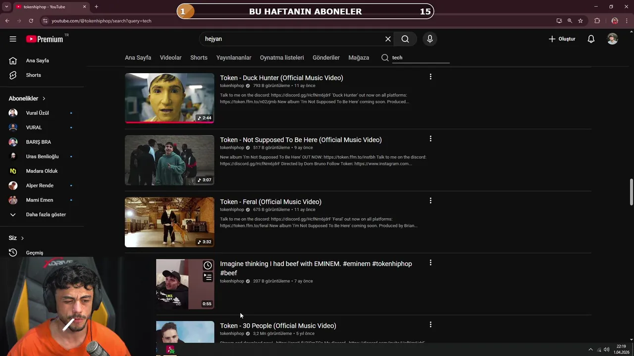Open Madara Olduk subscription channel
Screen dimensions: 634x356
[42, 171]
